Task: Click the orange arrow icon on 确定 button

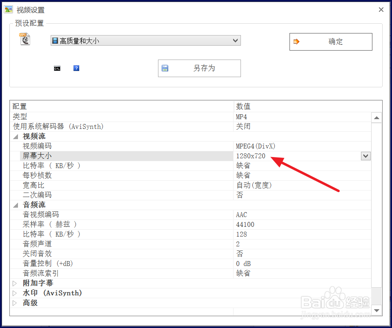Action: (297, 42)
